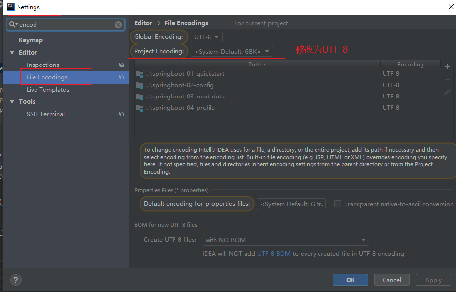Image resolution: width=456 pixels, height=292 pixels.
Task: Collapse the Editor tree section
Action: (x=12, y=53)
